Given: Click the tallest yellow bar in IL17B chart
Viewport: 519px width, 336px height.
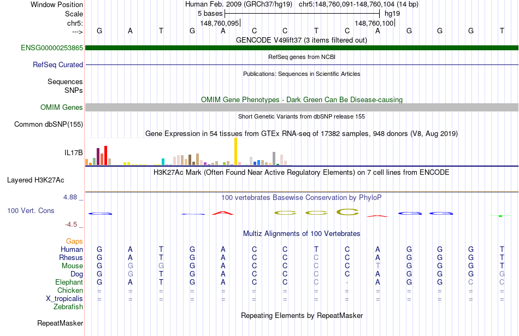Looking at the screenshot, I should point(235,151).
